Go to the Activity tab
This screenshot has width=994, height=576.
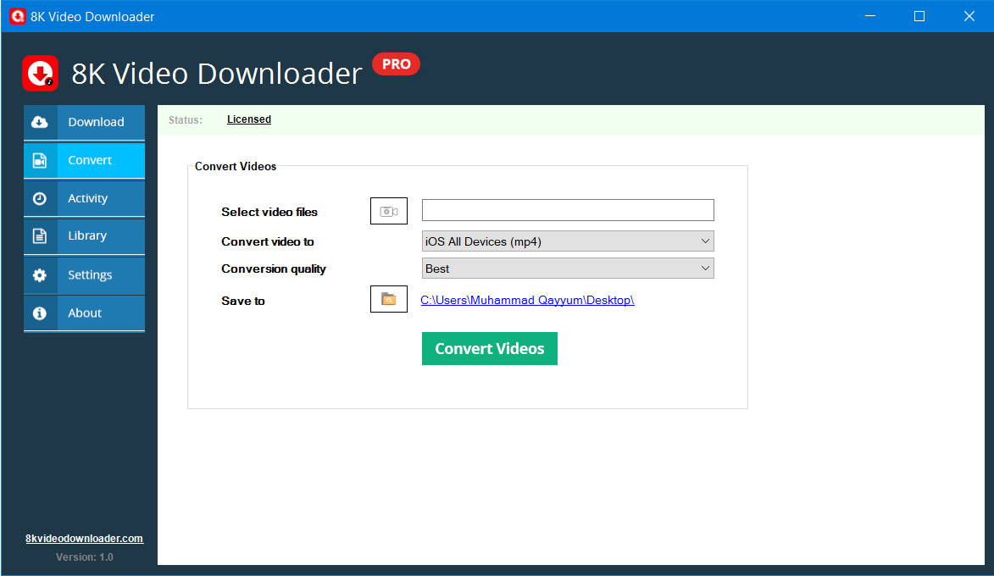pos(84,198)
